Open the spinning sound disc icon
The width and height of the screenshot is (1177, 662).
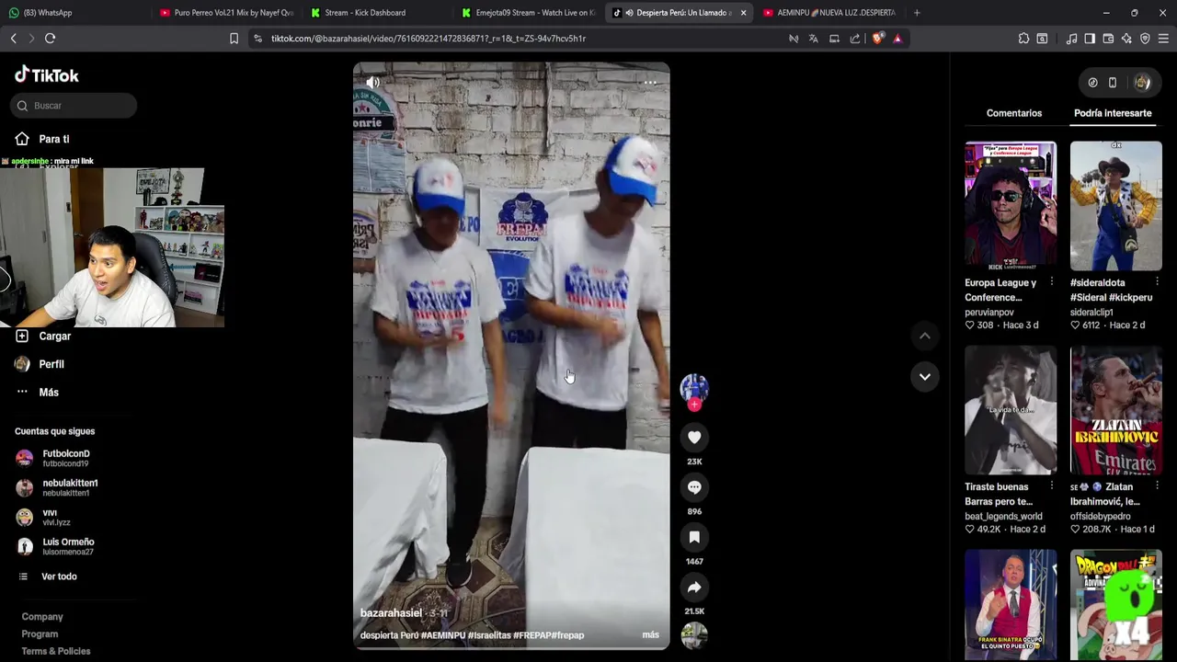point(694,635)
